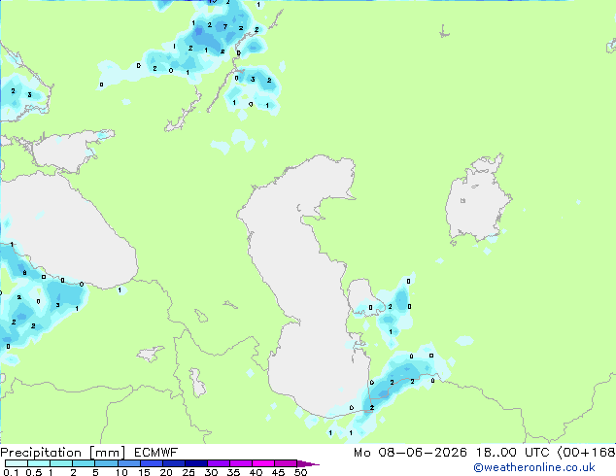
Task: Click the "18:00 UTC" time text
Action: coord(512,453)
